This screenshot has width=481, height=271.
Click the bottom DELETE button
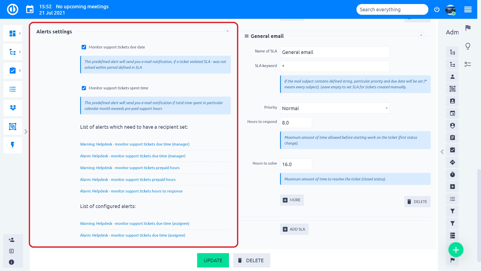[252, 260]
